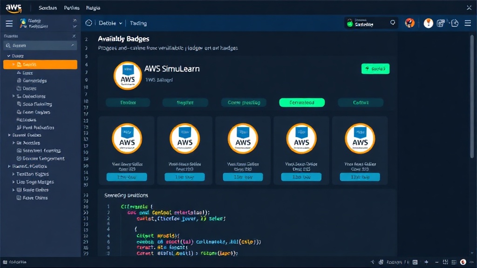Click the gear-like icon in bottom status bar
477x268 pixels.
(381, 262)
